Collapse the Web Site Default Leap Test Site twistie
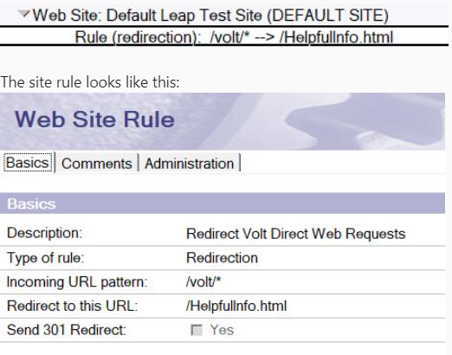The height and width of the screenshot is (355, 452). [x=24, y=14]
